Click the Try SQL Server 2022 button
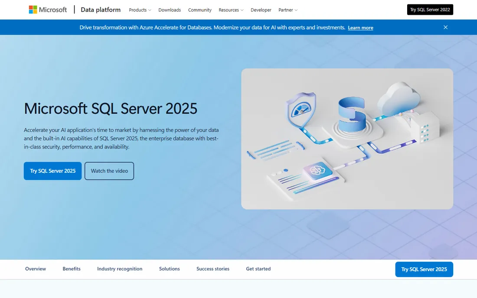Viewport: 477px width, 298px height. click(430, 10)
